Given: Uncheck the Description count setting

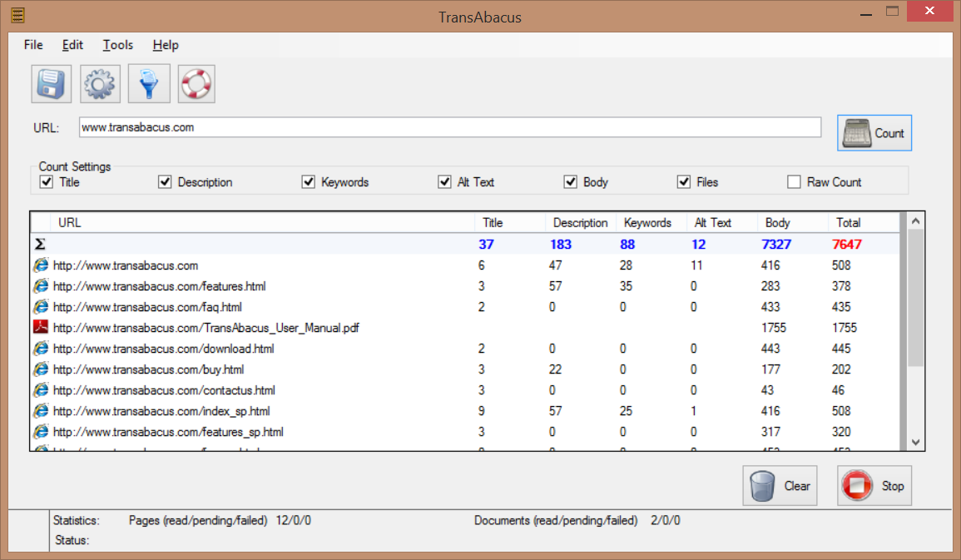Looking at the screenshot, I should point(164,182).
